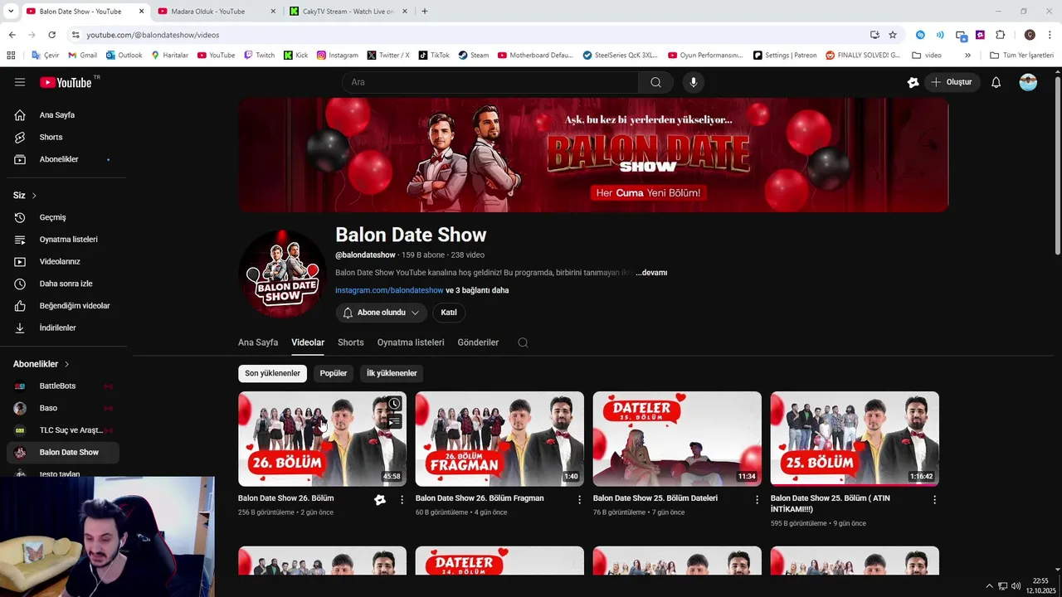Open options for 26. Bölüm Fragman video
Screen dimensions: 1062x597
[x=580, y=500]
